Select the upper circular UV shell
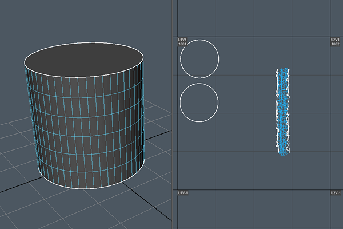This screenshot has width=343, height=229. 200,58
